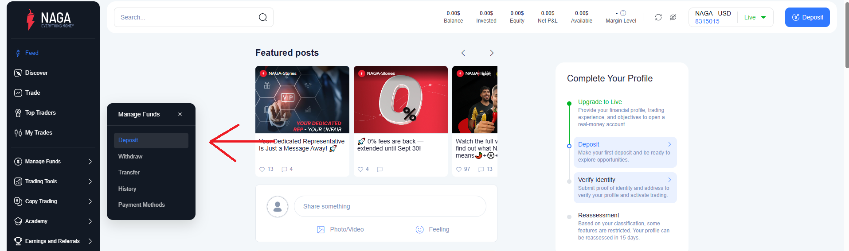Expand Earnings and Referrals chevron
This screenshot has width=849, height=251.
pyautogui.click(x=90, y=241)
